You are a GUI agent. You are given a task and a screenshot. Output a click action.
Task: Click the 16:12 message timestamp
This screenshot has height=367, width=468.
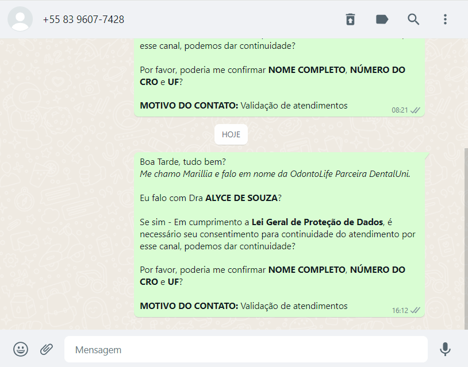(x=400, y=311)
